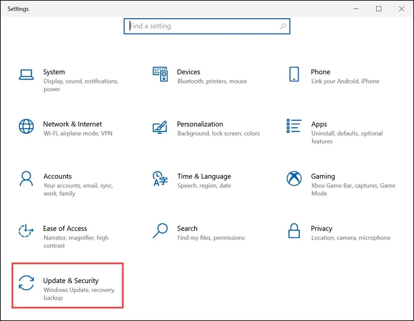Open the Search magnifier category icon

click(x=160, y=231)
